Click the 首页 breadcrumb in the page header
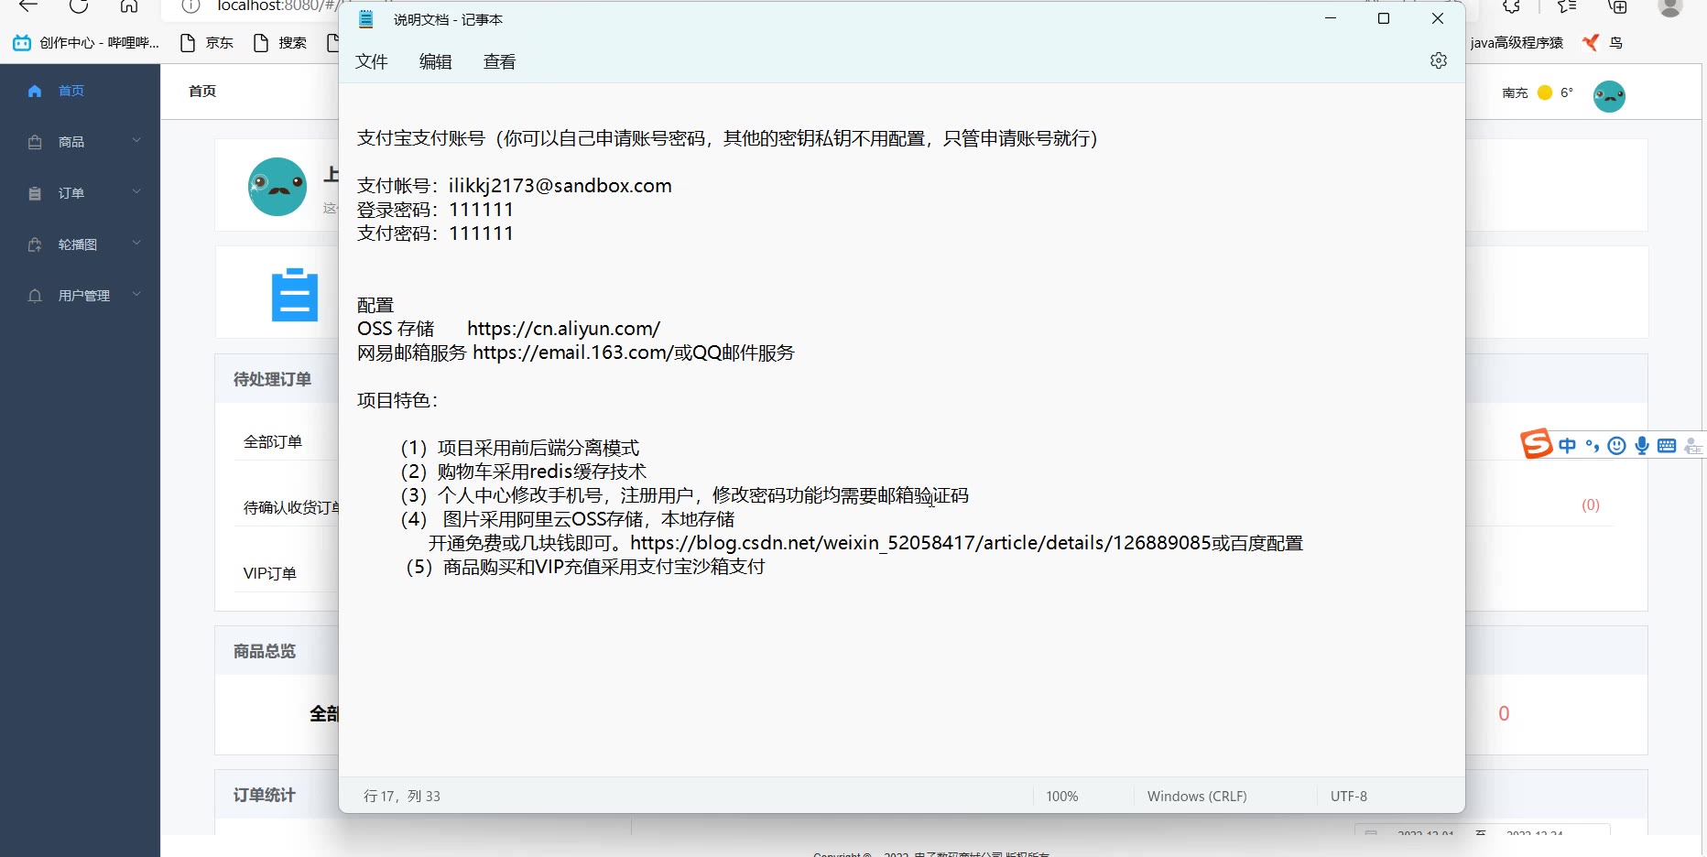The width and height of the screenshot is (1707, 857). [x=202, y=91]
